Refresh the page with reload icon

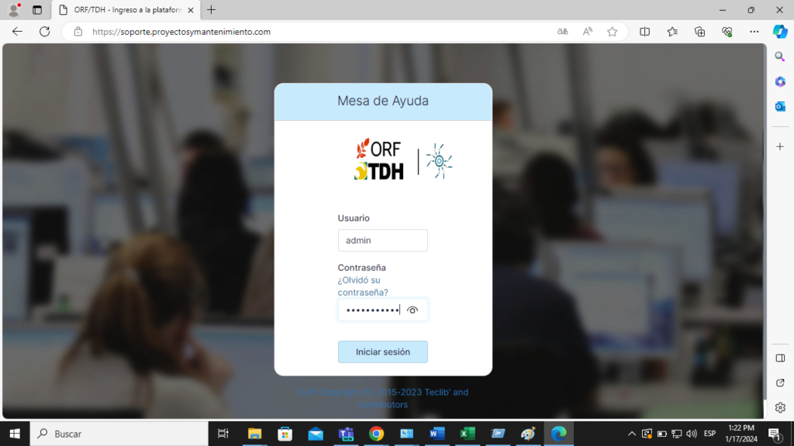pos(45,32)
